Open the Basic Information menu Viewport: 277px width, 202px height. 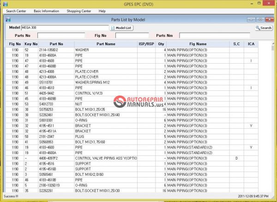pos(47,11)
